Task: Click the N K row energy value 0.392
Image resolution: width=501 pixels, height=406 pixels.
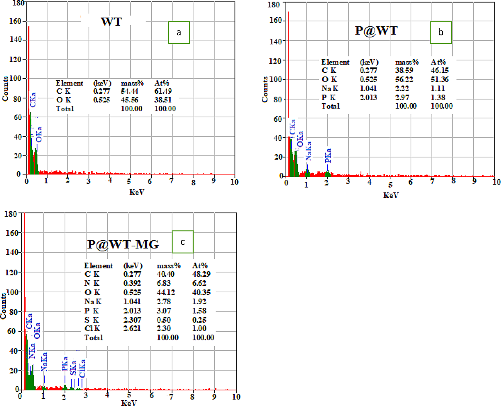Action: [x=132, y=283]
